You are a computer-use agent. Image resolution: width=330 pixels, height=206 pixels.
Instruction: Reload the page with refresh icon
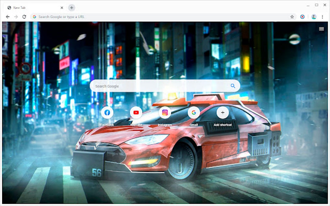coord(24,17)
